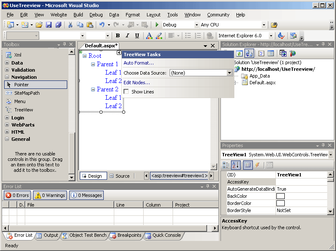Screen dimensions: 336x251
Task: Click the Cut scissors icon
Action: pos(70,25)
